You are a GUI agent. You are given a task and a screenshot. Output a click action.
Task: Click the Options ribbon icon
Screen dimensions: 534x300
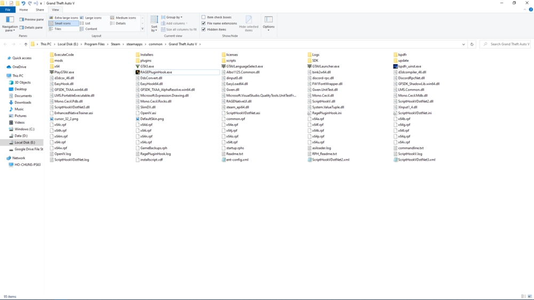(x=269, y=20)
